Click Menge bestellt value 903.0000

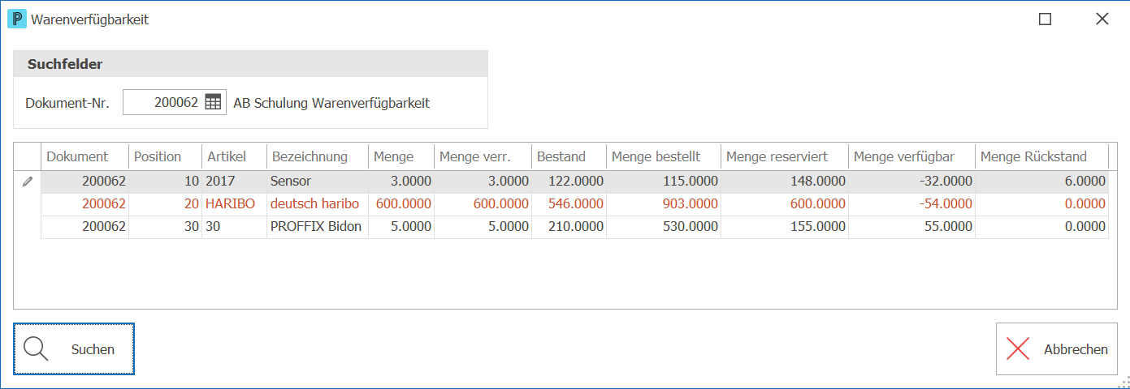(x=664, y=204)
